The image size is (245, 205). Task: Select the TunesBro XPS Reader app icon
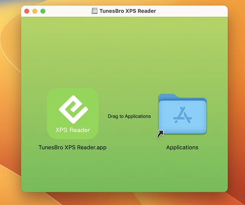click(x=73, y=114)
